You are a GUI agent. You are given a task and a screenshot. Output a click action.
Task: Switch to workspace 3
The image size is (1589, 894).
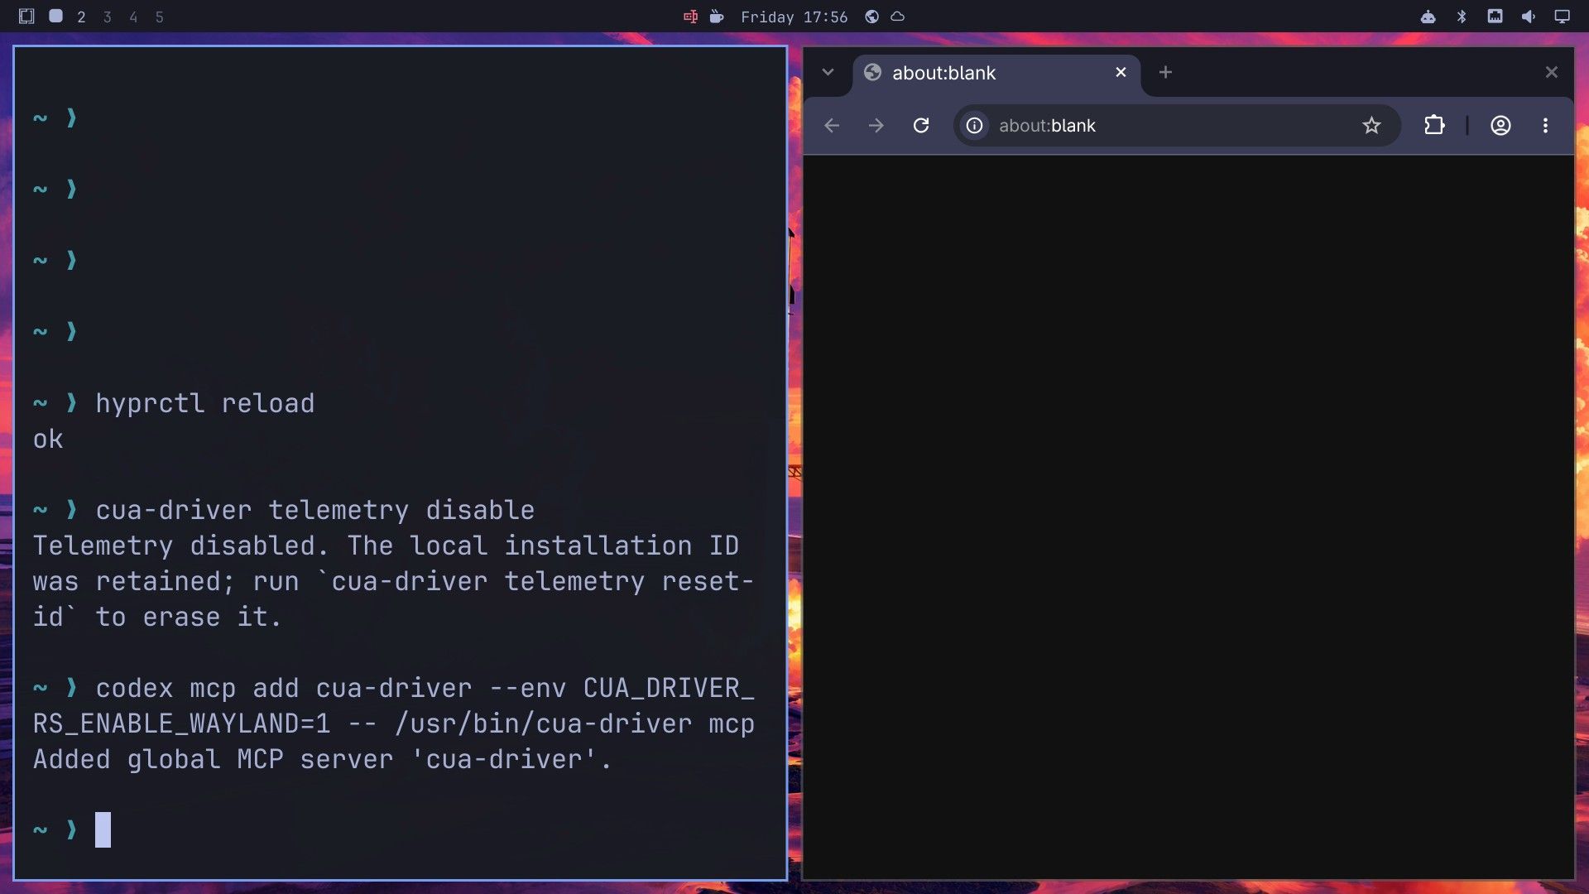click(107, 17)
